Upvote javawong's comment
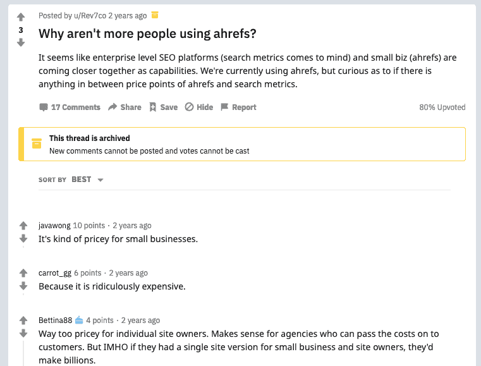This screenshot has width=481, height=366. tap(23, 226)
